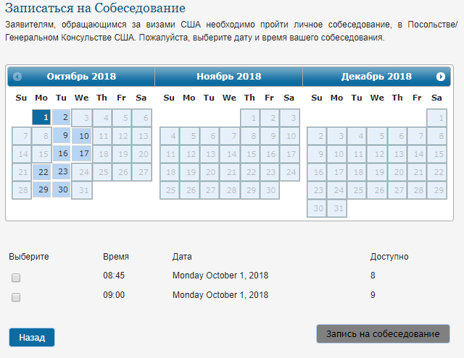Check the 08:45 time slot checkbox
The image size is (464, 358).
pos(16,277)
